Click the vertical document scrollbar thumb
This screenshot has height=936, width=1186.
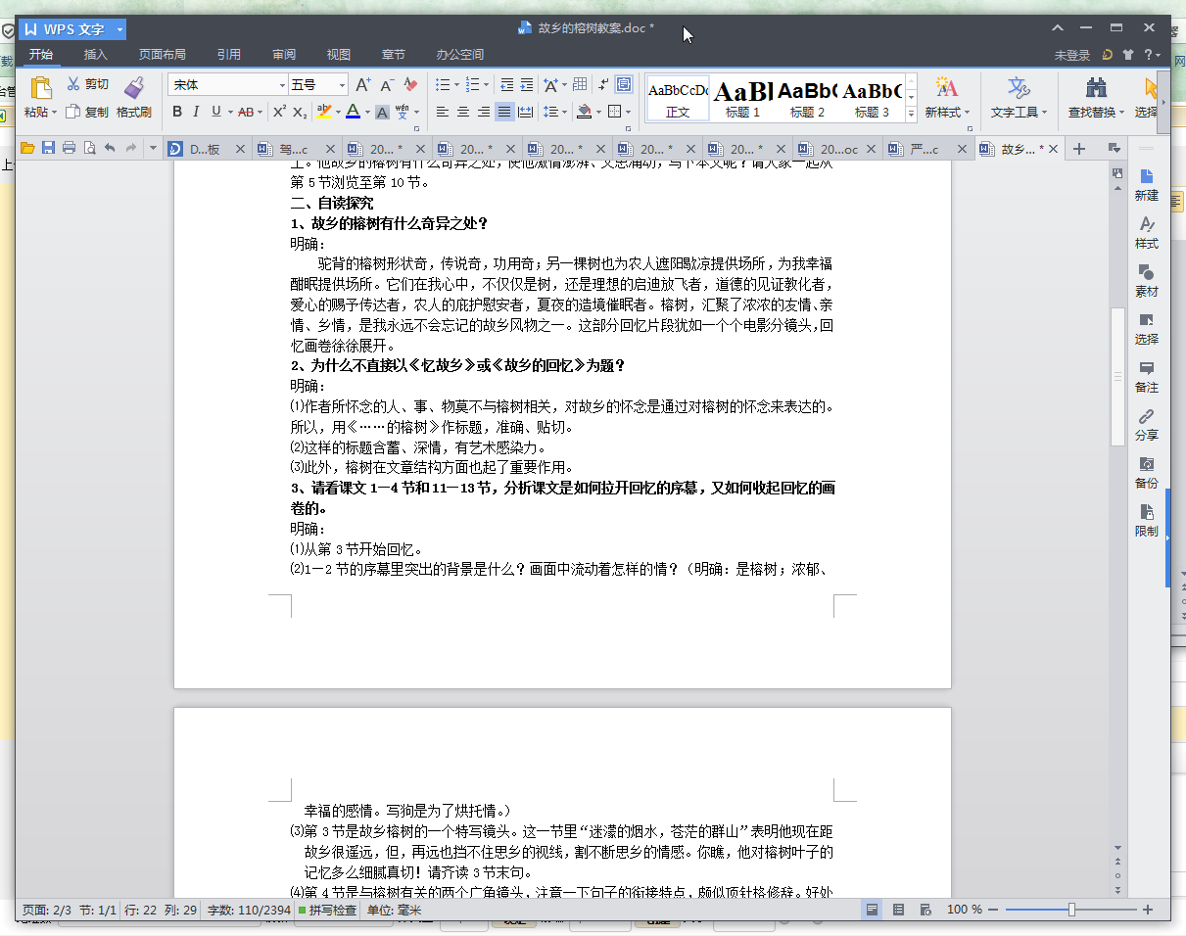tap(1117, 377)
